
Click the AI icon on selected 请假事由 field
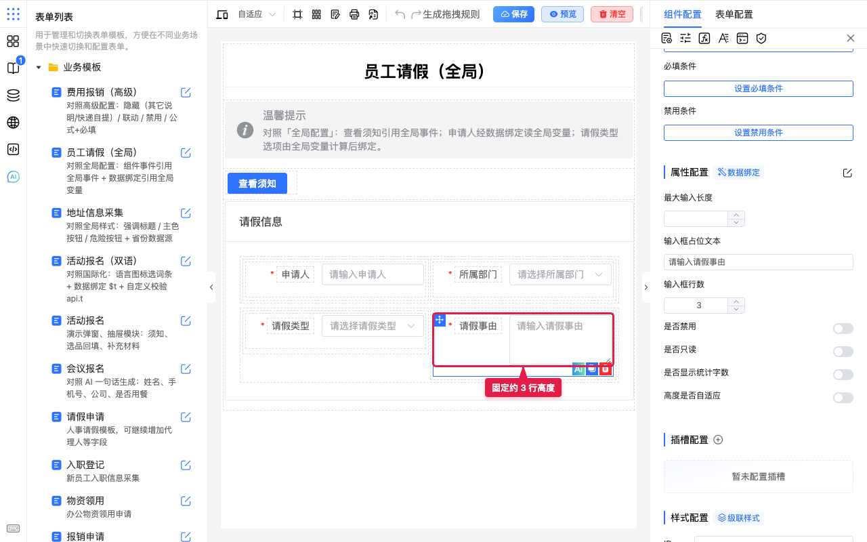[x=578, y=369]
